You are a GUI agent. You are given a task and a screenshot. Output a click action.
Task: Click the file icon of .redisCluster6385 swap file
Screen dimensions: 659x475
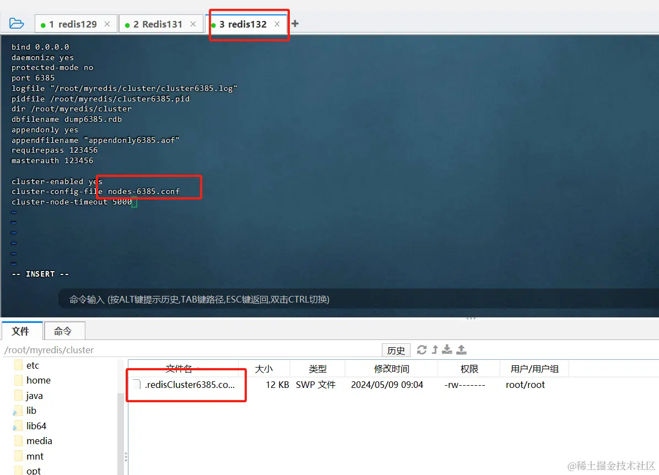coord(137,384)
